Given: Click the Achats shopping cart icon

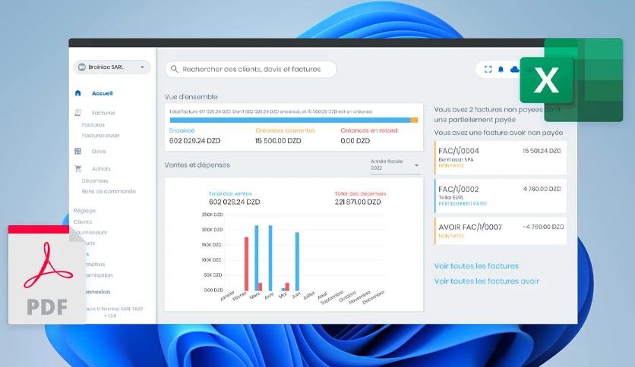Looking at the screenshot, I should click(77, 168).
